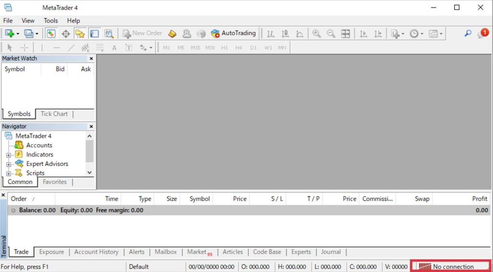
Task: Open MetaEditor with the yellow book icon
Action: [172, 33]
